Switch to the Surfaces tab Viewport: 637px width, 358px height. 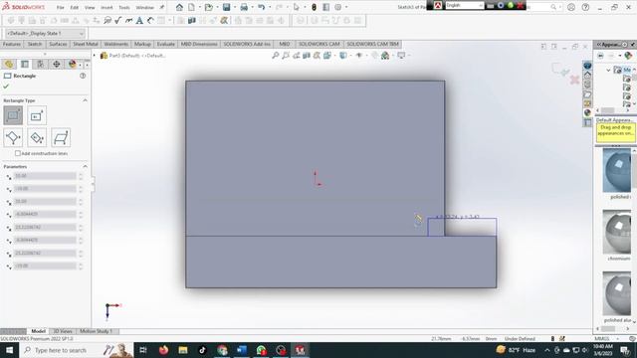coord(58,44)
